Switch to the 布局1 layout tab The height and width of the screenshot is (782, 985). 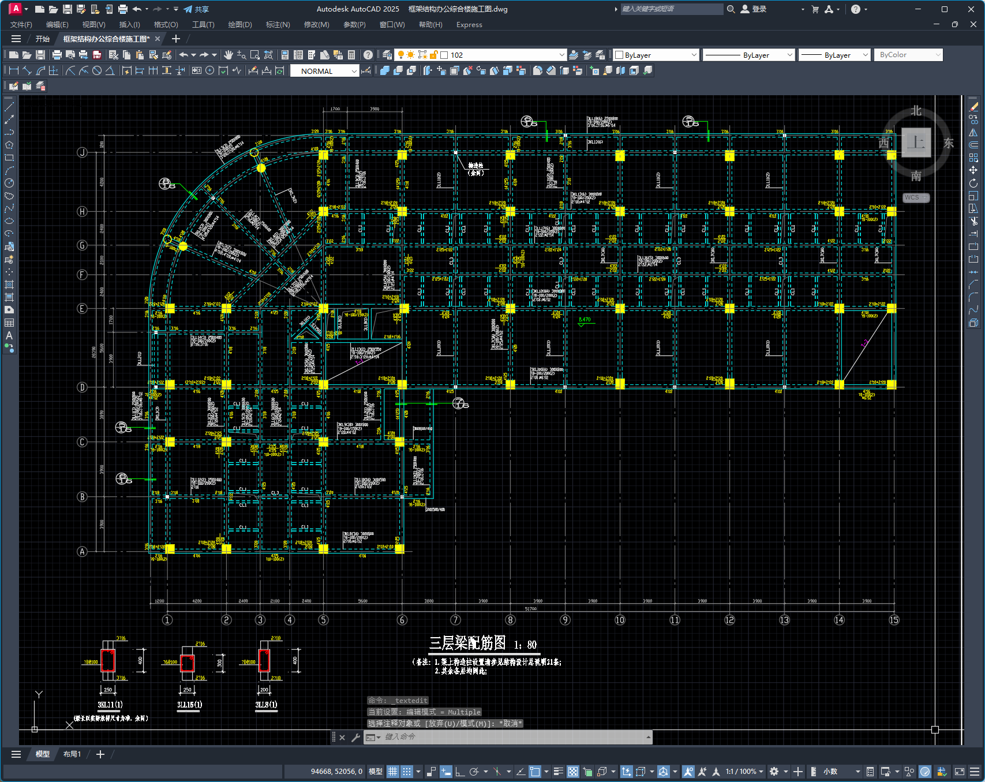click(x=72, y=754)
